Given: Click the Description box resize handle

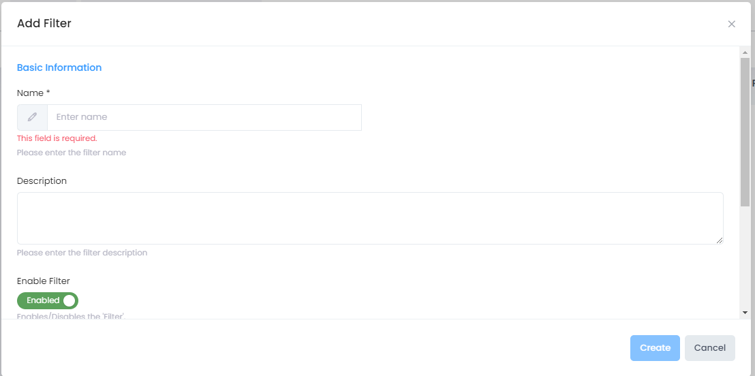Looking at the screenshot, I should 720,240.
